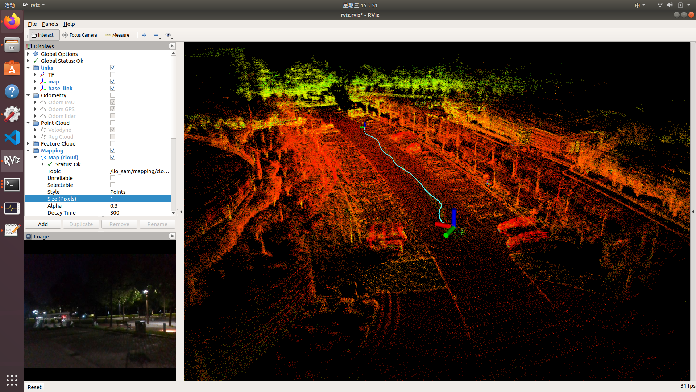Activate the Focus Camera tool

80,35
